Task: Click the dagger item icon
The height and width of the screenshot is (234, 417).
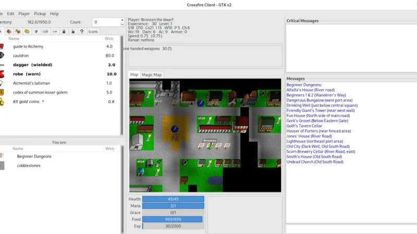Action: tap(2, 64)
